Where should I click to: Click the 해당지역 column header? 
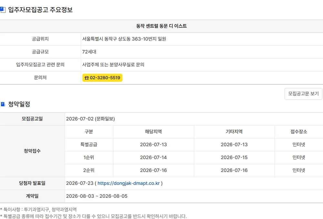(153, 132)
